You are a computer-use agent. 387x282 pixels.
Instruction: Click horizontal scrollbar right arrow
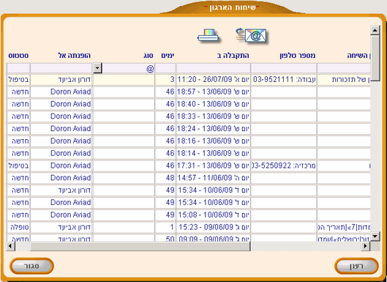tap(366, 246)
